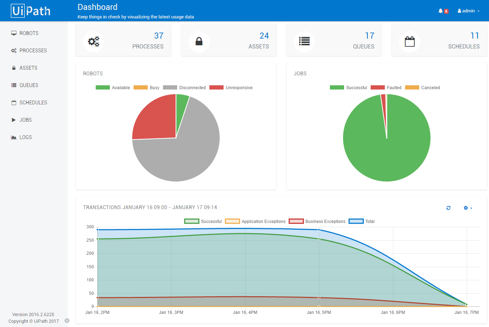Click the queues list icon card
This screenshot has height=327, width=489.
pyautogui.click(x=304, y=42)
